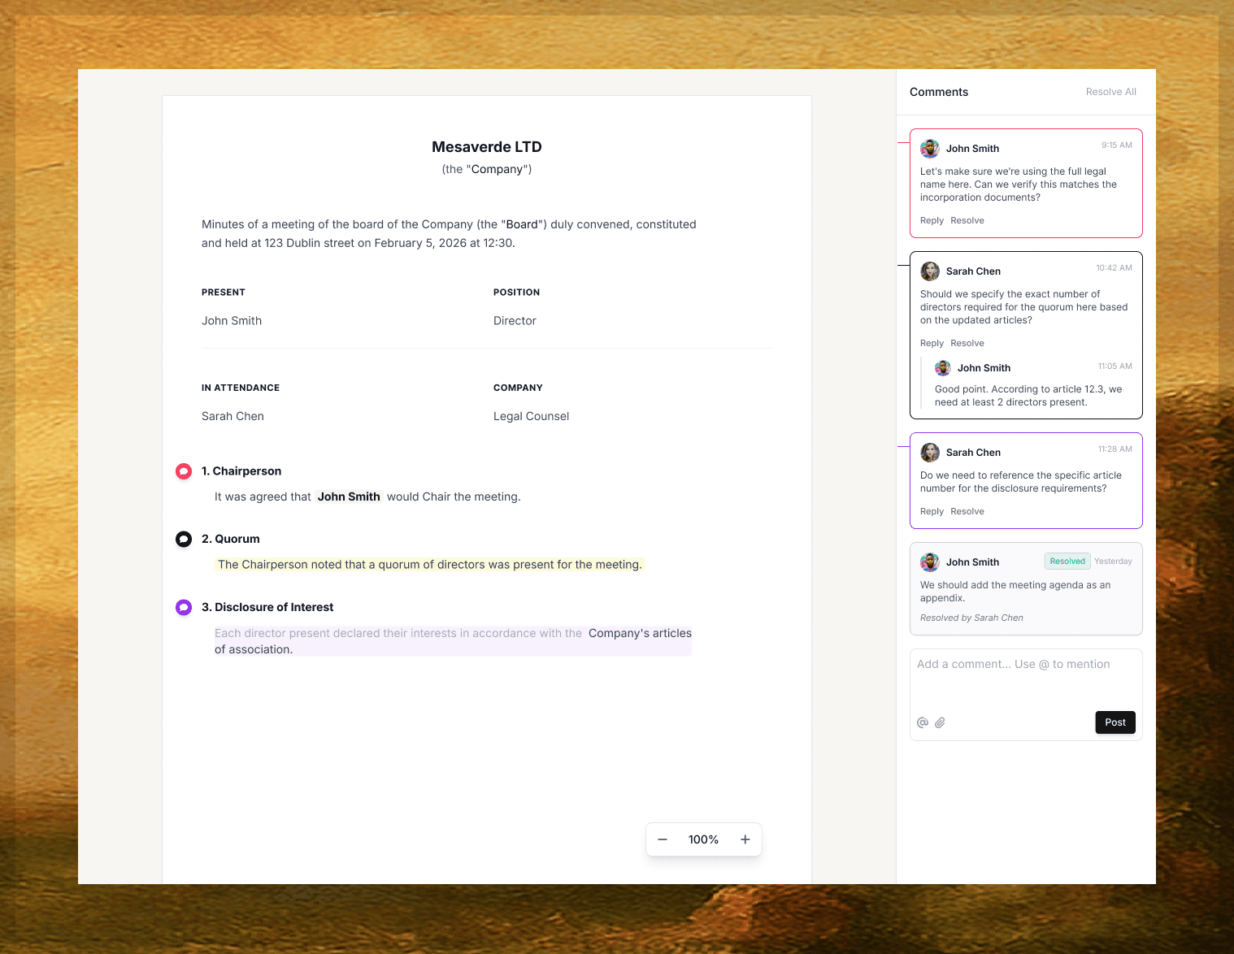Click 'Sarah Chen' under In Attendance
This screenshot has height=954, width=1234.
click(x=232, y=416)
